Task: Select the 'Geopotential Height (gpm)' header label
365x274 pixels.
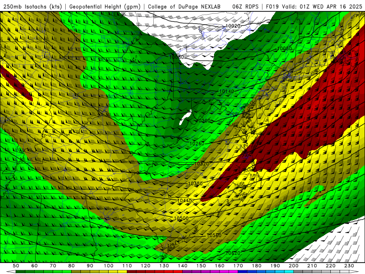Action: click(105, 7)
